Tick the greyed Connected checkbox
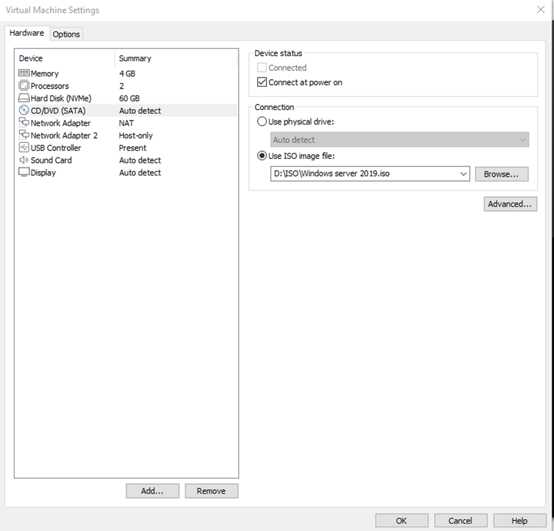Image resolution: width=554 pixels, height=531 pixels. coord(262,68)
